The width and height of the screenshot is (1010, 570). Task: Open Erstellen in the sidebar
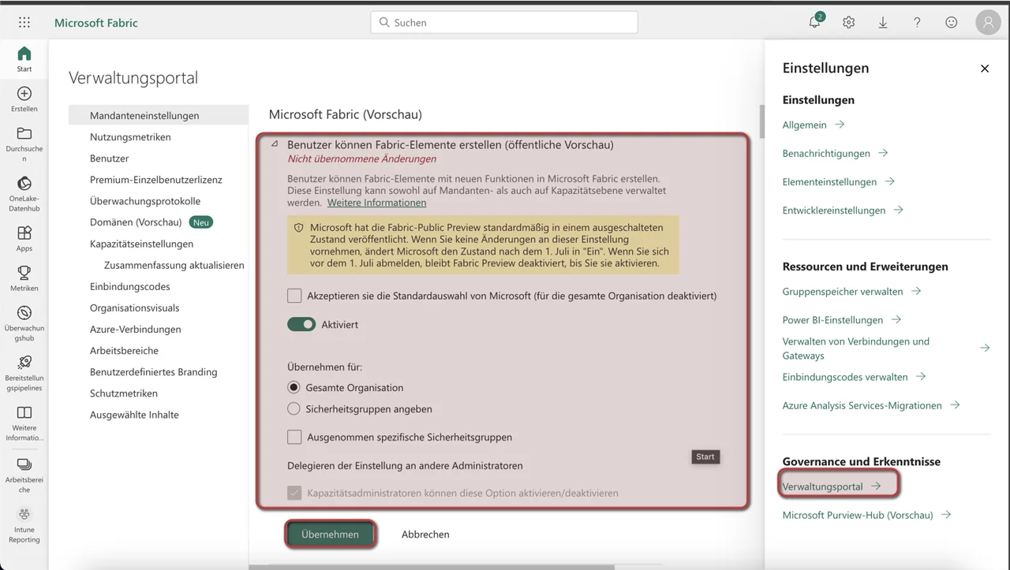[x=24, y=99]
